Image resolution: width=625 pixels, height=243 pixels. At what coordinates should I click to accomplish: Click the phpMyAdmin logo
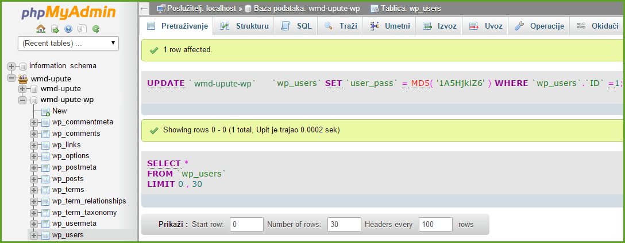68,13
